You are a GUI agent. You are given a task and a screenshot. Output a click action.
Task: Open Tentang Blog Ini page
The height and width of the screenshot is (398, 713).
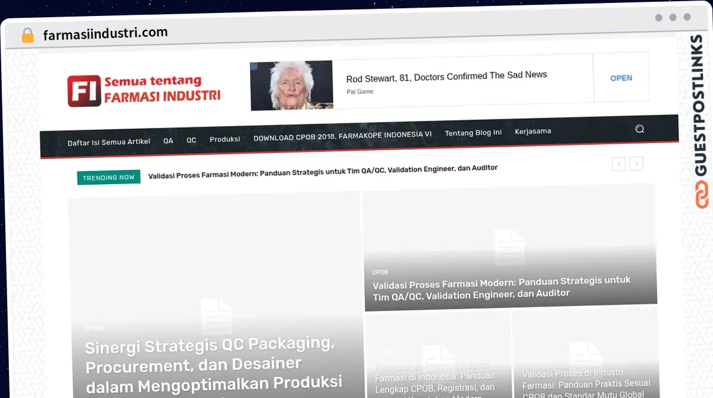coord(473,133)
